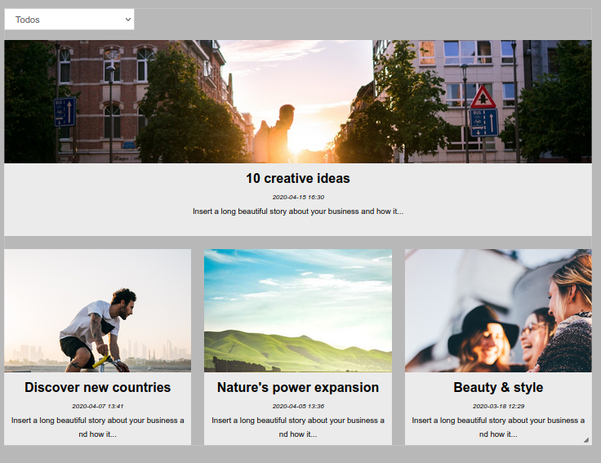Viewport: 601px width, 463px height.
Task: Grab the resize handle near Beauty & style
Action: (x=586, y=440)
